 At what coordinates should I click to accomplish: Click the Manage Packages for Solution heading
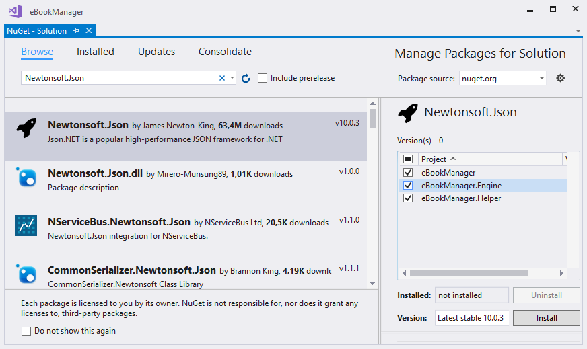(481, 54)
